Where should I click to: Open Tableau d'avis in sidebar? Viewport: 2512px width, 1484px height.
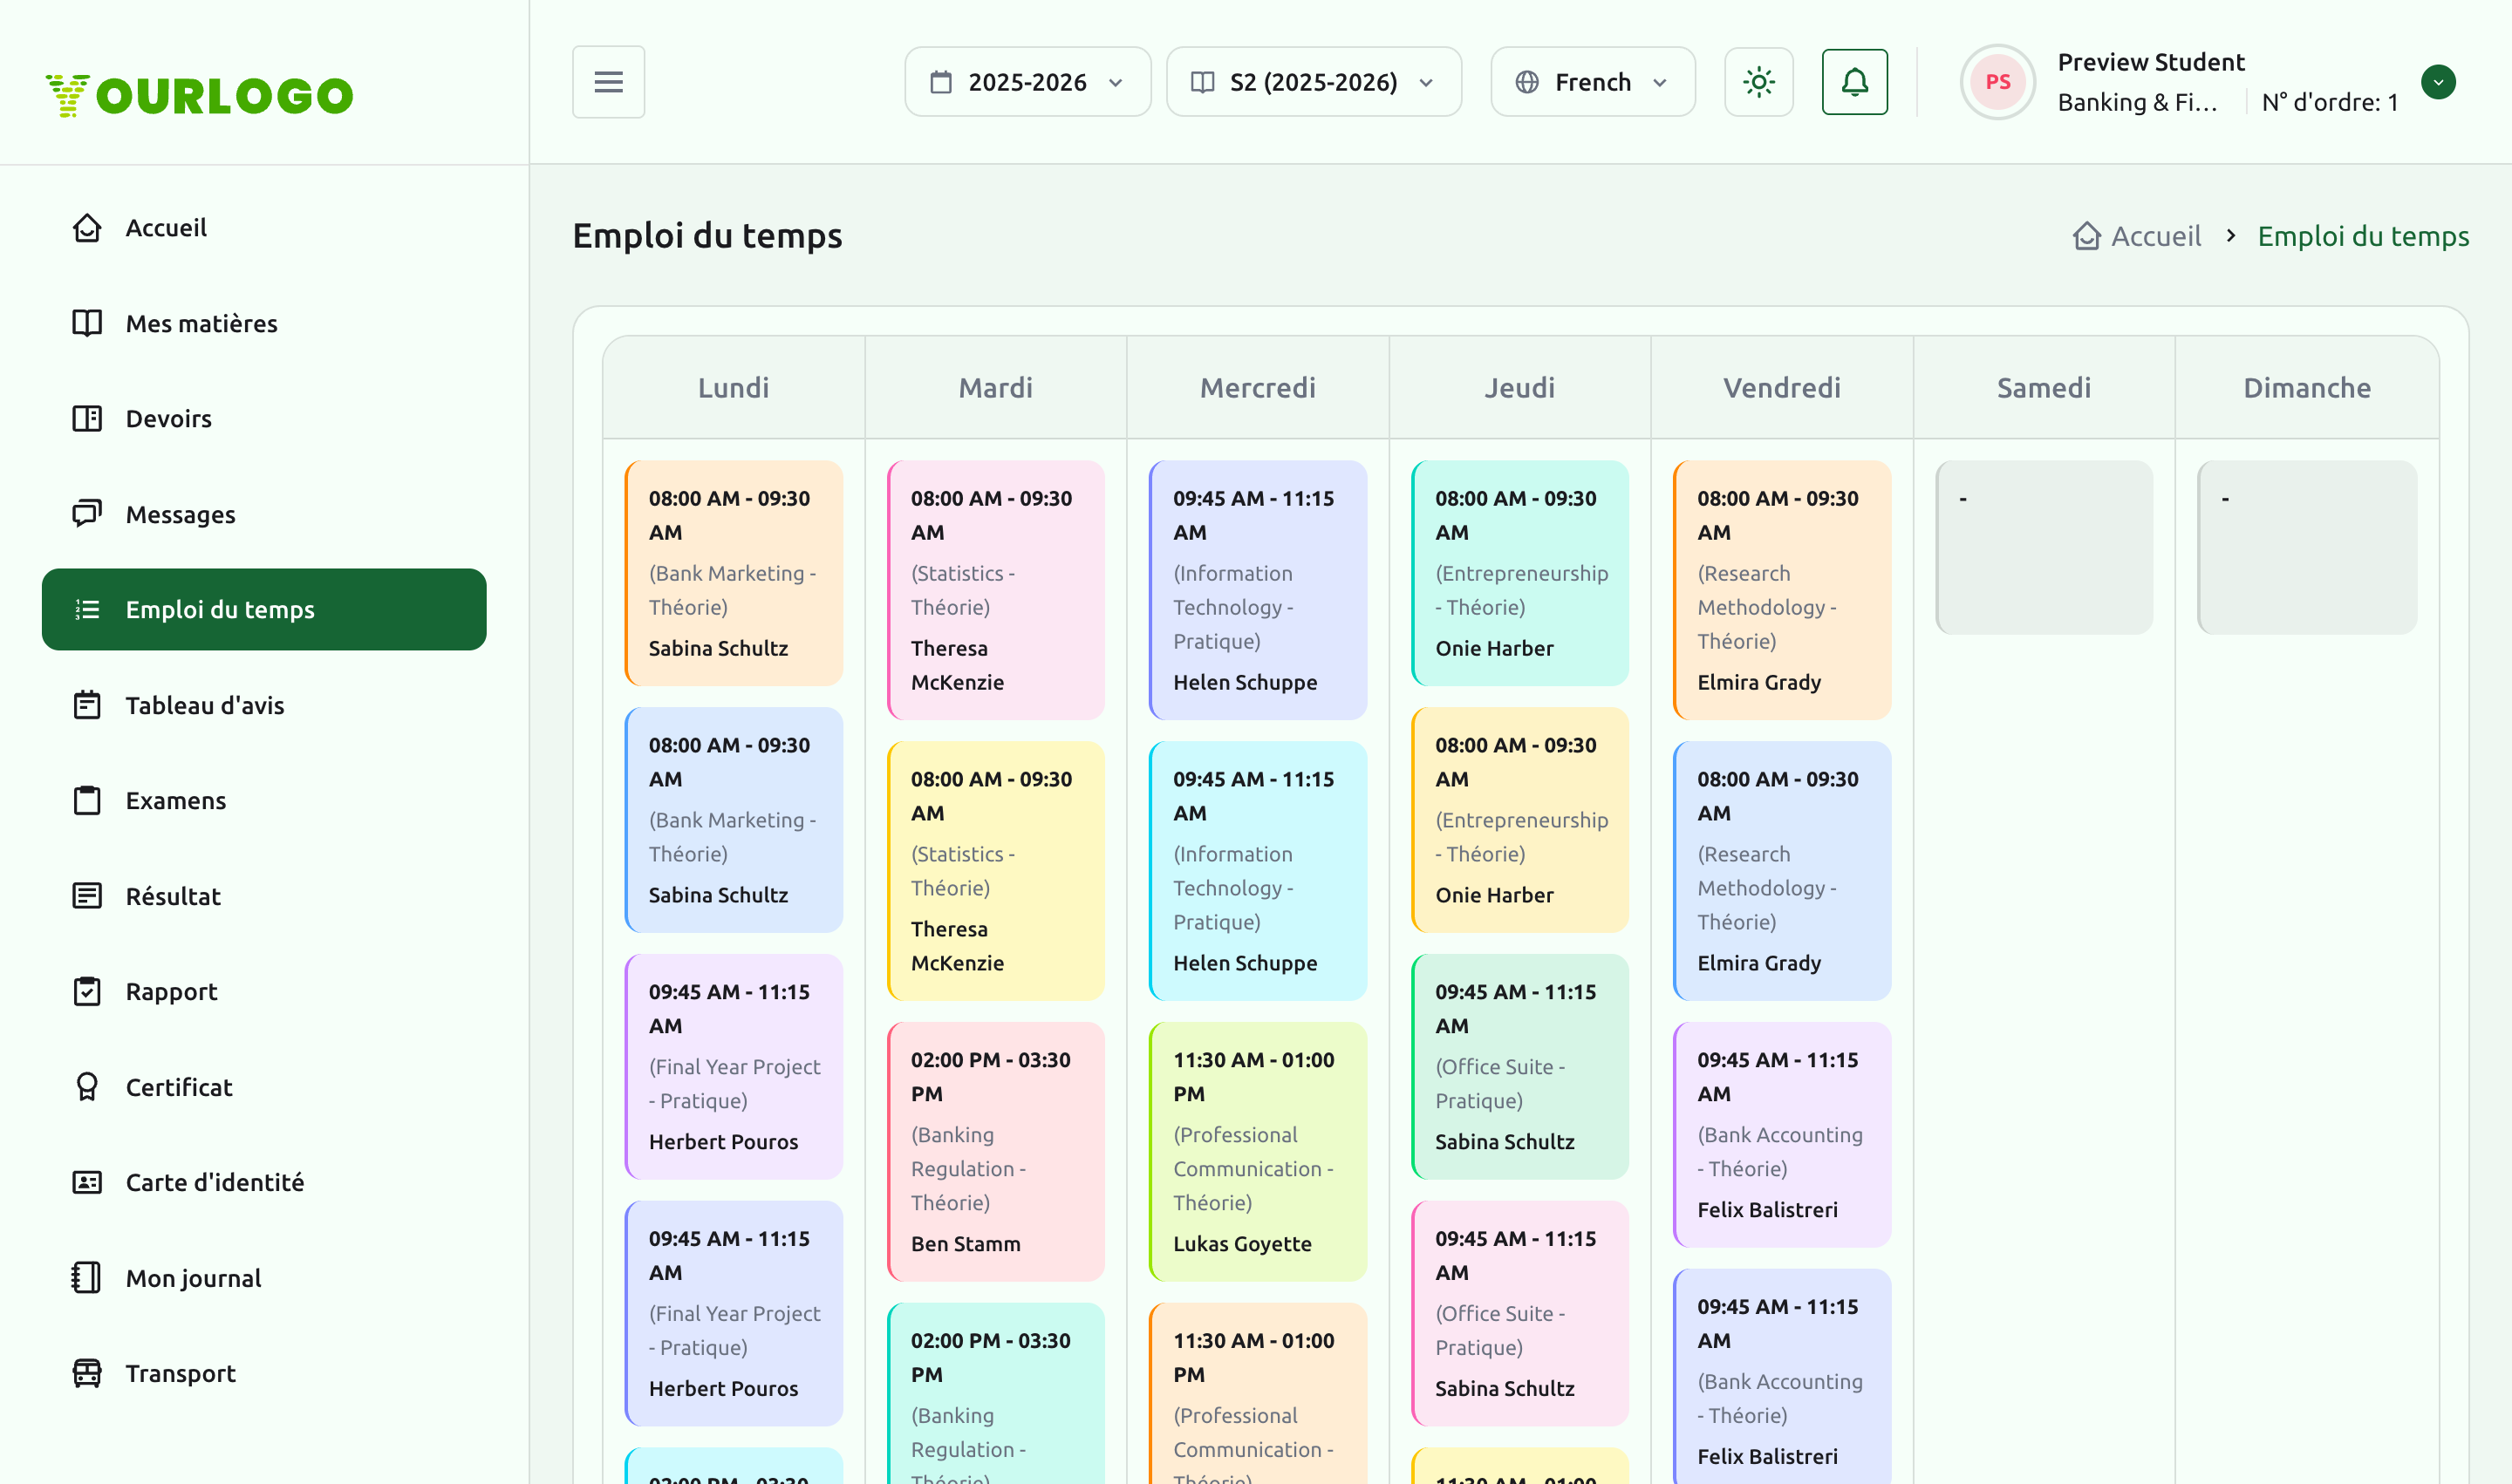coord(264,705)
